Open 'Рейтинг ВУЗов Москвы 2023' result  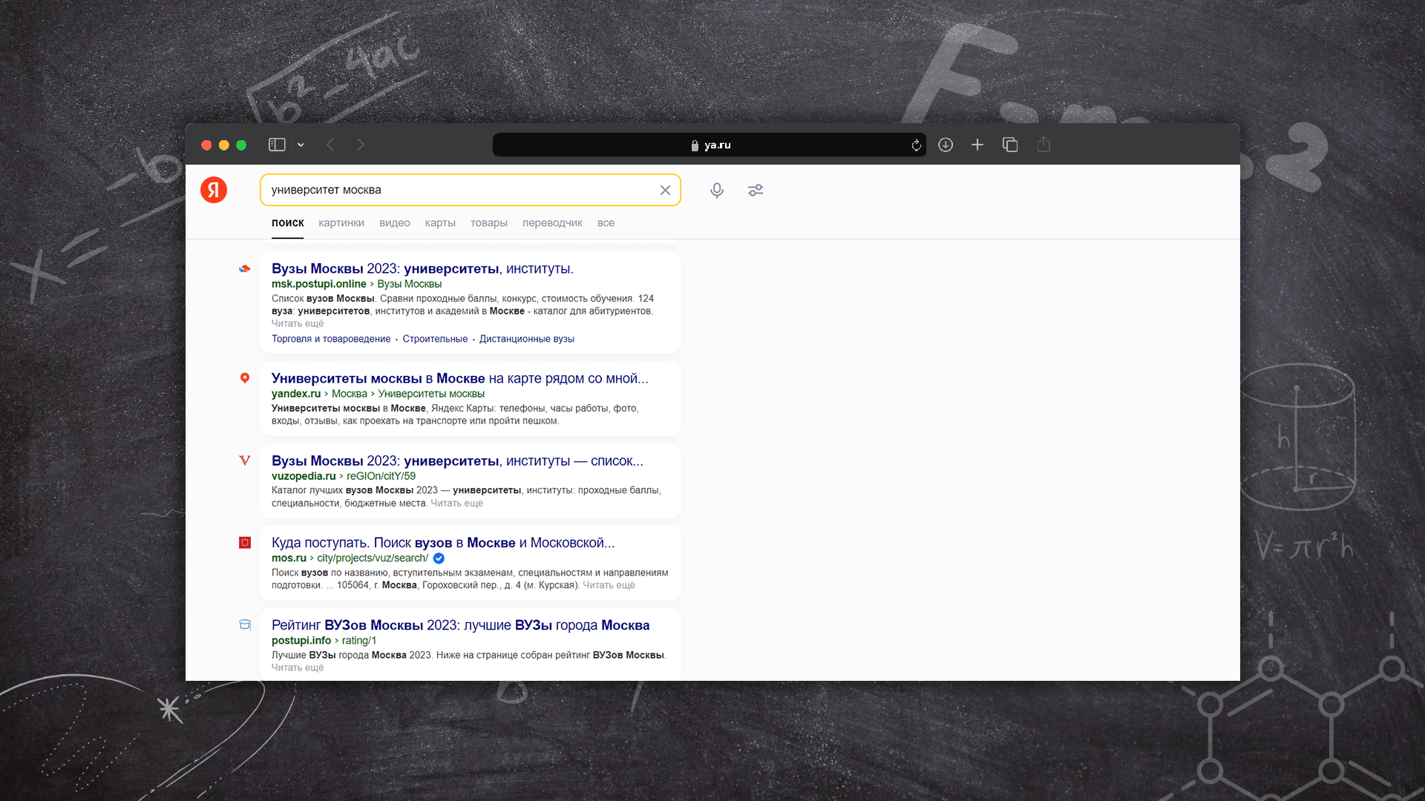coord(460,625)
